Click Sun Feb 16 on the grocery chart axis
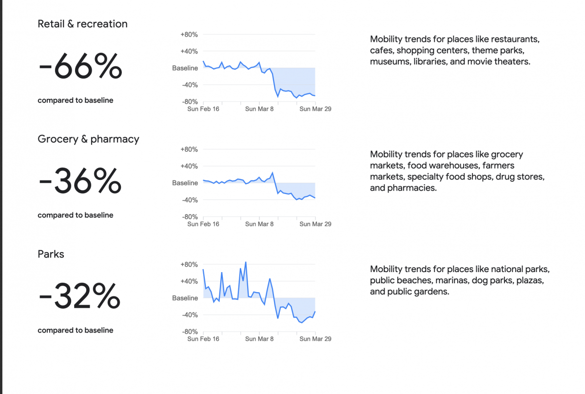 click(x=203, y=224)
